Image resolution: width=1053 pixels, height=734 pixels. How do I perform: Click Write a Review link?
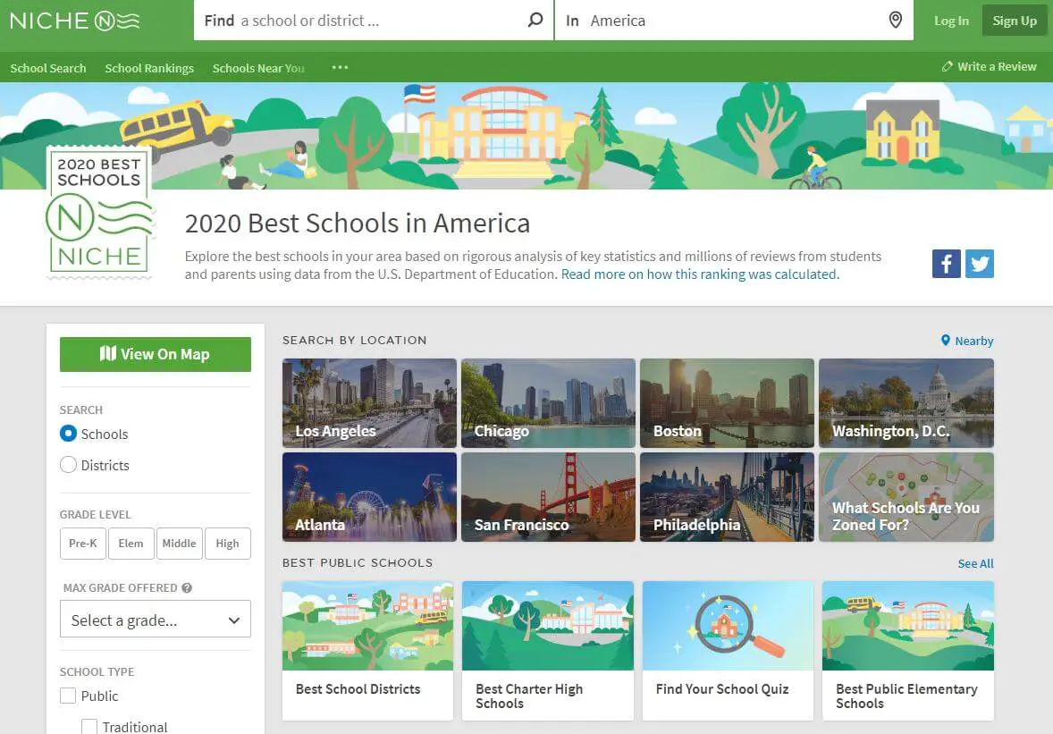(x=990, y=66)
